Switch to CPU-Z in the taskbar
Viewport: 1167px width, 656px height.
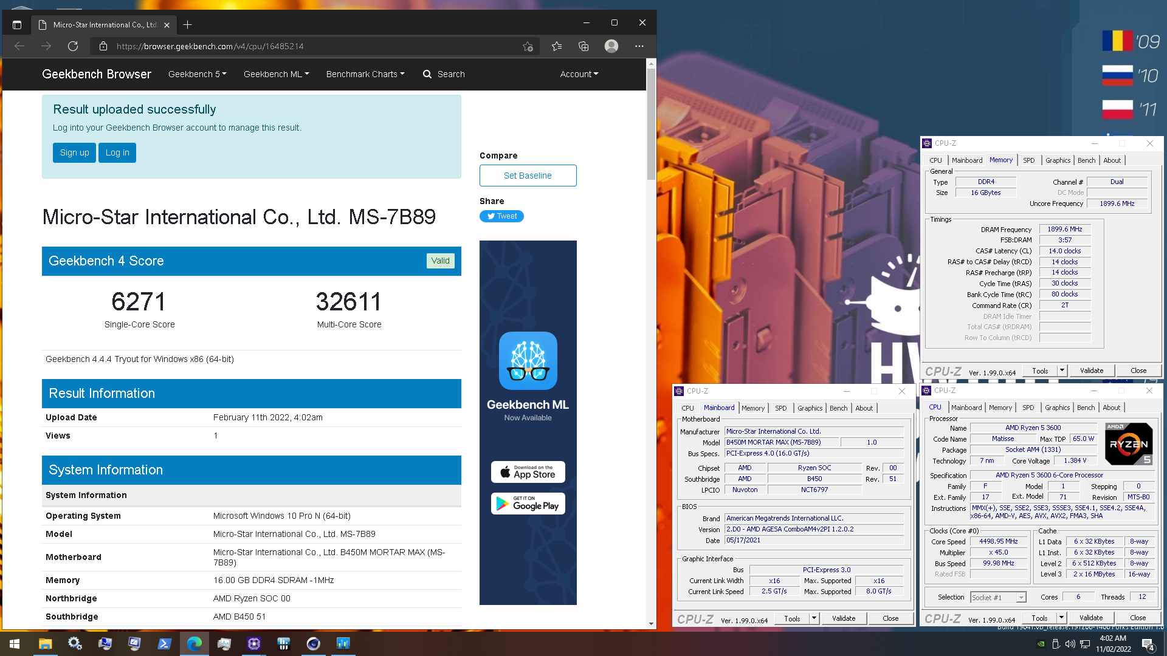pyautogui.click(x=253, y=643)
